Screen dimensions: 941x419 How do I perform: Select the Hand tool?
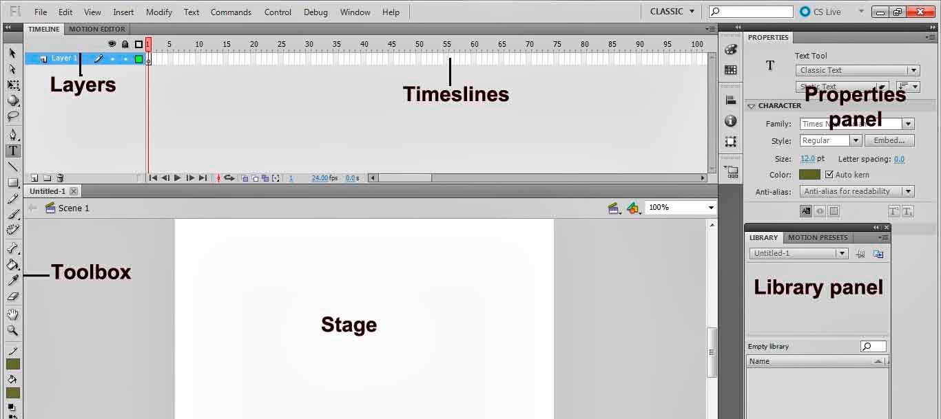[x=12, y=314]
